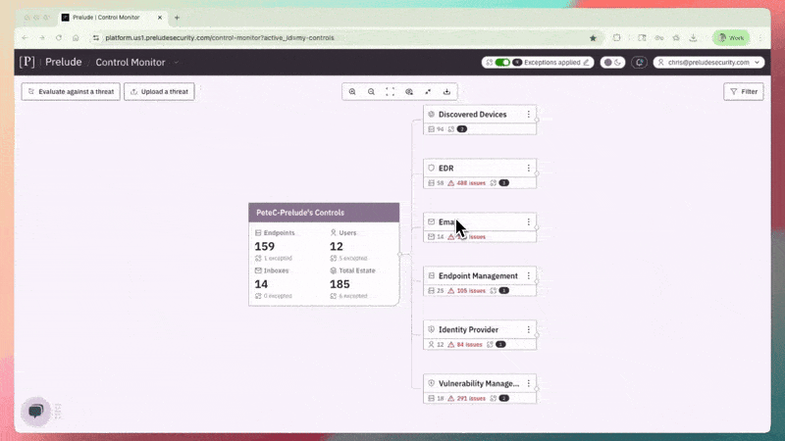This screenshot has height=441, width=785.
Task: Click the Inboxes count 14
Action: pos(261,284)
